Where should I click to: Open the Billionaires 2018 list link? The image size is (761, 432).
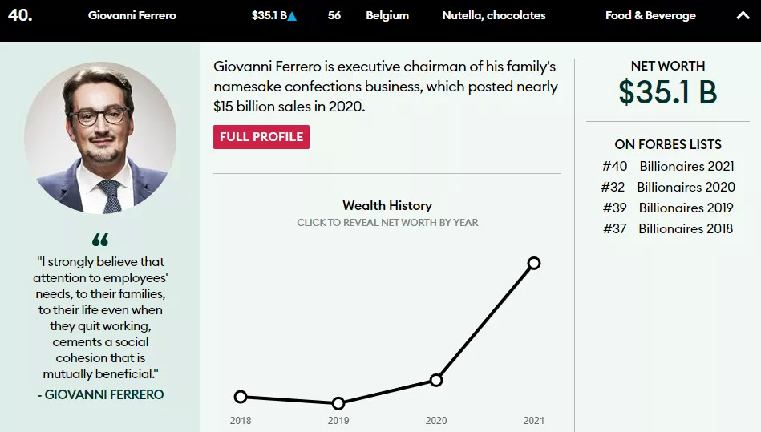(686, 229)
